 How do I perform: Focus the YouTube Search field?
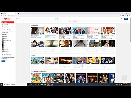(x=35, y=19)
